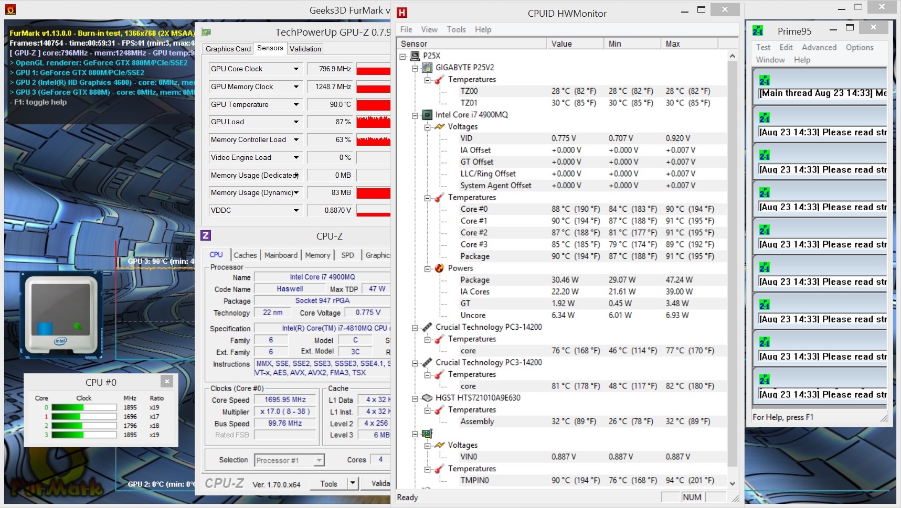Click the Max column header in HWMonitor

[x=689, y=44]
